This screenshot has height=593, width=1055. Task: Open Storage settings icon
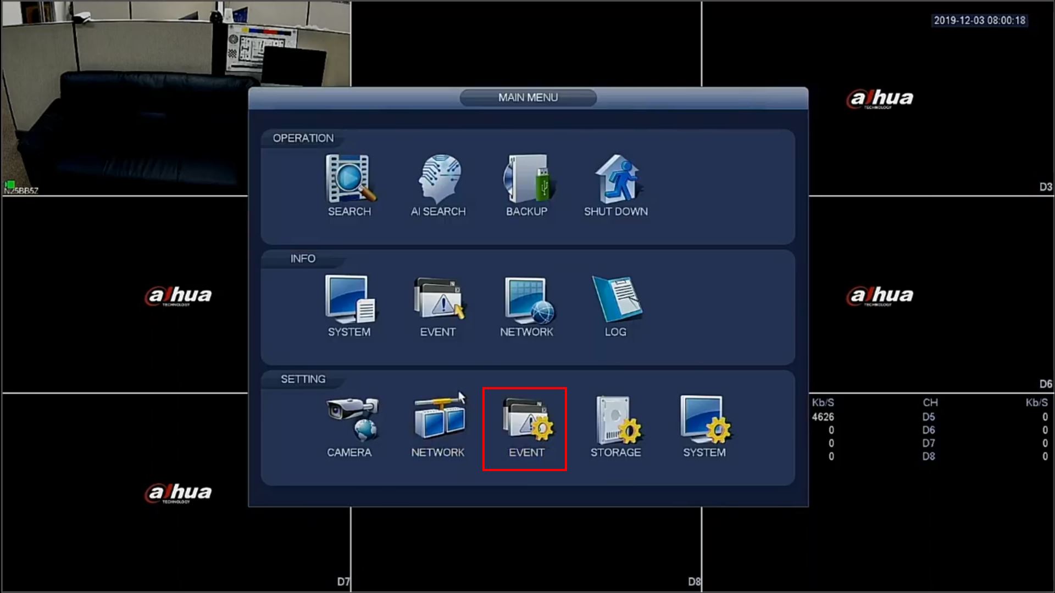click(x=615, y=421)
